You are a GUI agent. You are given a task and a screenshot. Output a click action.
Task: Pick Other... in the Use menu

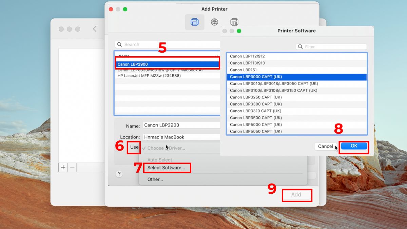(155, 179)
